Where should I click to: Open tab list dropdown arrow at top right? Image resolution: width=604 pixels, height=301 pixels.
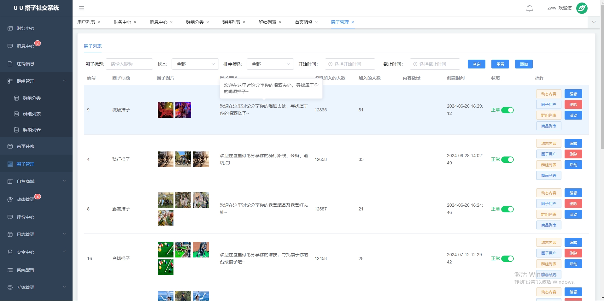click(x=594, y=22)
